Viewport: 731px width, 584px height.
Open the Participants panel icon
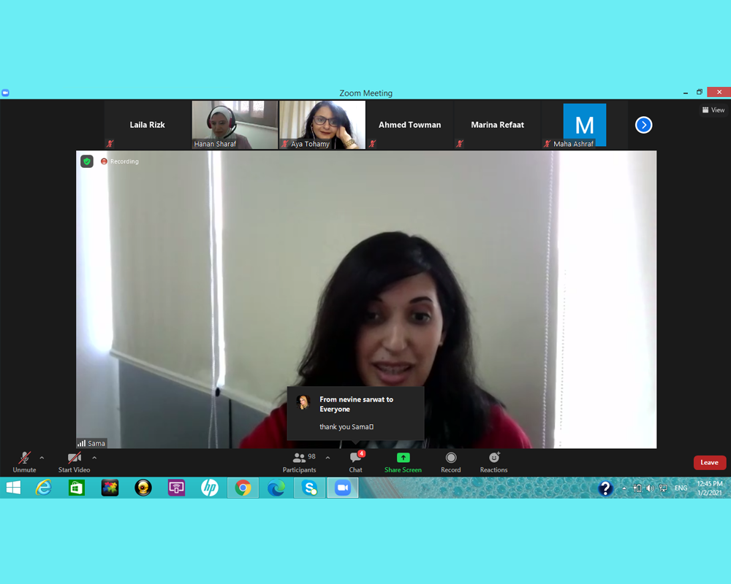(x=299, y=458)
